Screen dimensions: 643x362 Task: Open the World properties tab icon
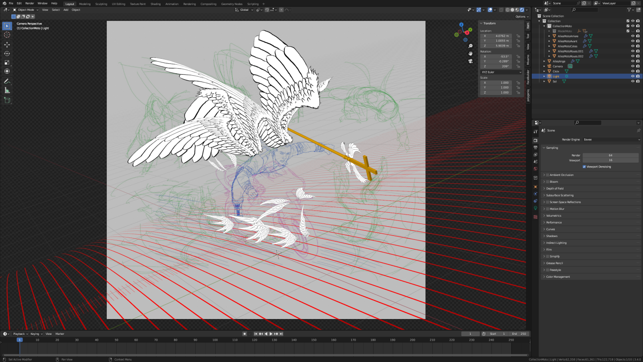(535, 169)
